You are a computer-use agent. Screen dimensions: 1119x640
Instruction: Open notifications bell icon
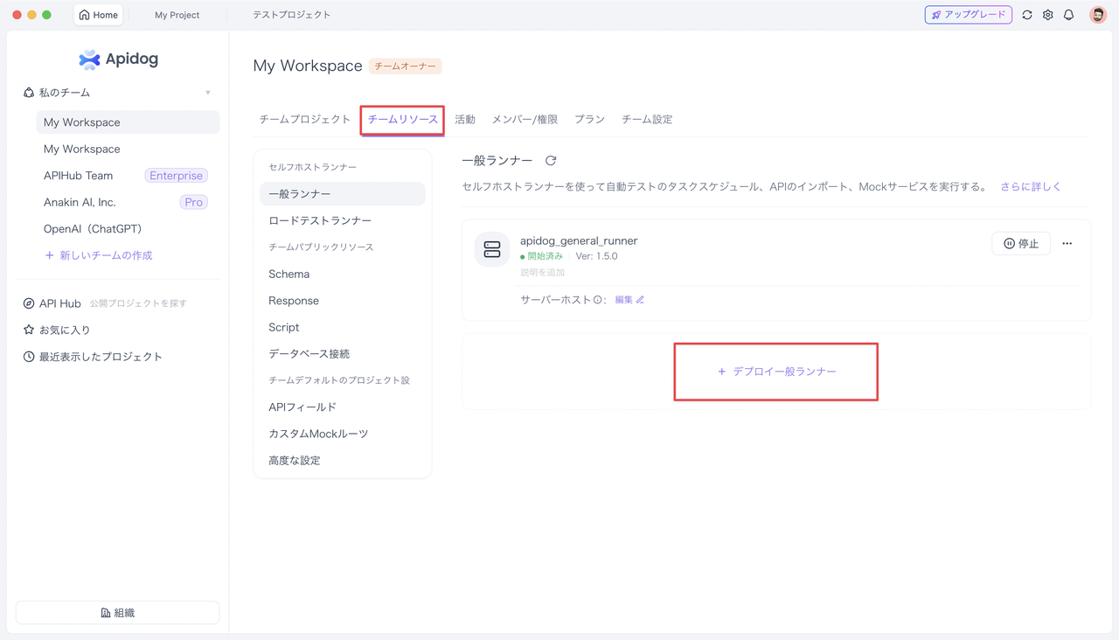(x=1068, y=15)
